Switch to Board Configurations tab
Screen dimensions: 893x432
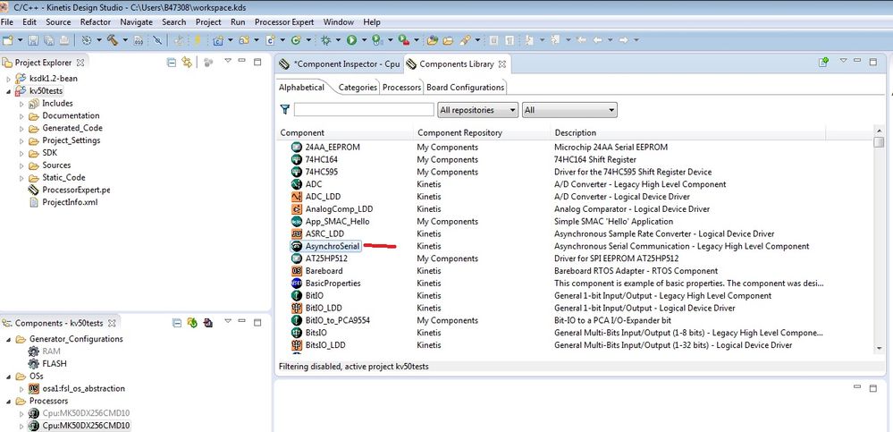[x=466, y=87]
